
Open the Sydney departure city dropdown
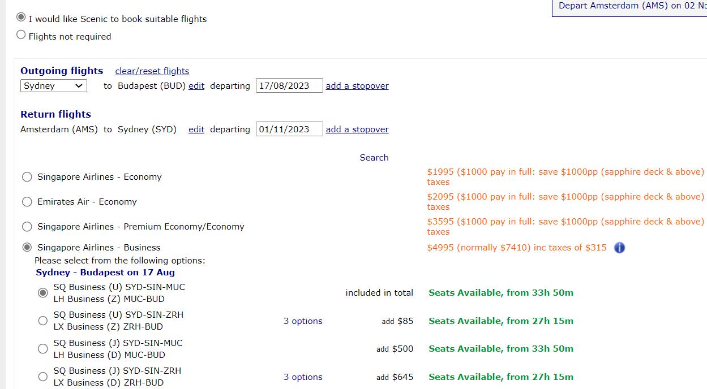point(54,86)
